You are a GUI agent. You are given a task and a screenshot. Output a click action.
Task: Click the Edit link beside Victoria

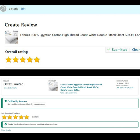[x=23, y=9]
